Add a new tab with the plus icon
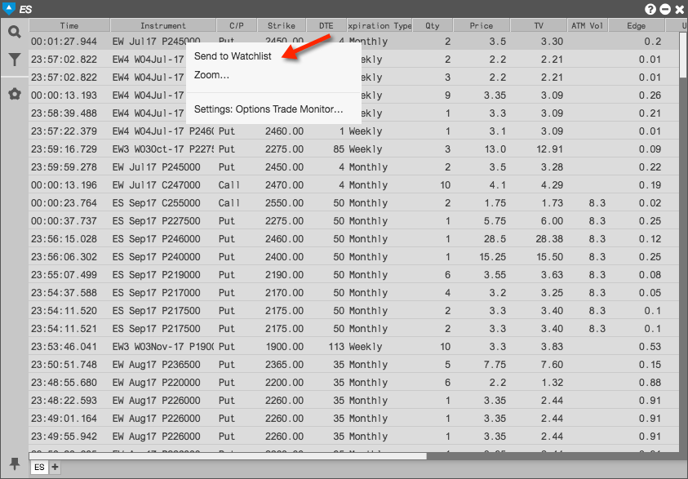This screenshot has width=688, height=479. (x=54, y=468)
